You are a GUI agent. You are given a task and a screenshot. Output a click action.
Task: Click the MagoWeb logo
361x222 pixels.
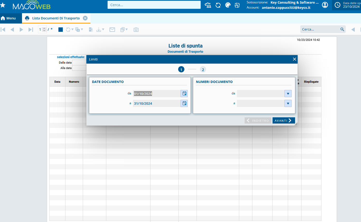32,5
